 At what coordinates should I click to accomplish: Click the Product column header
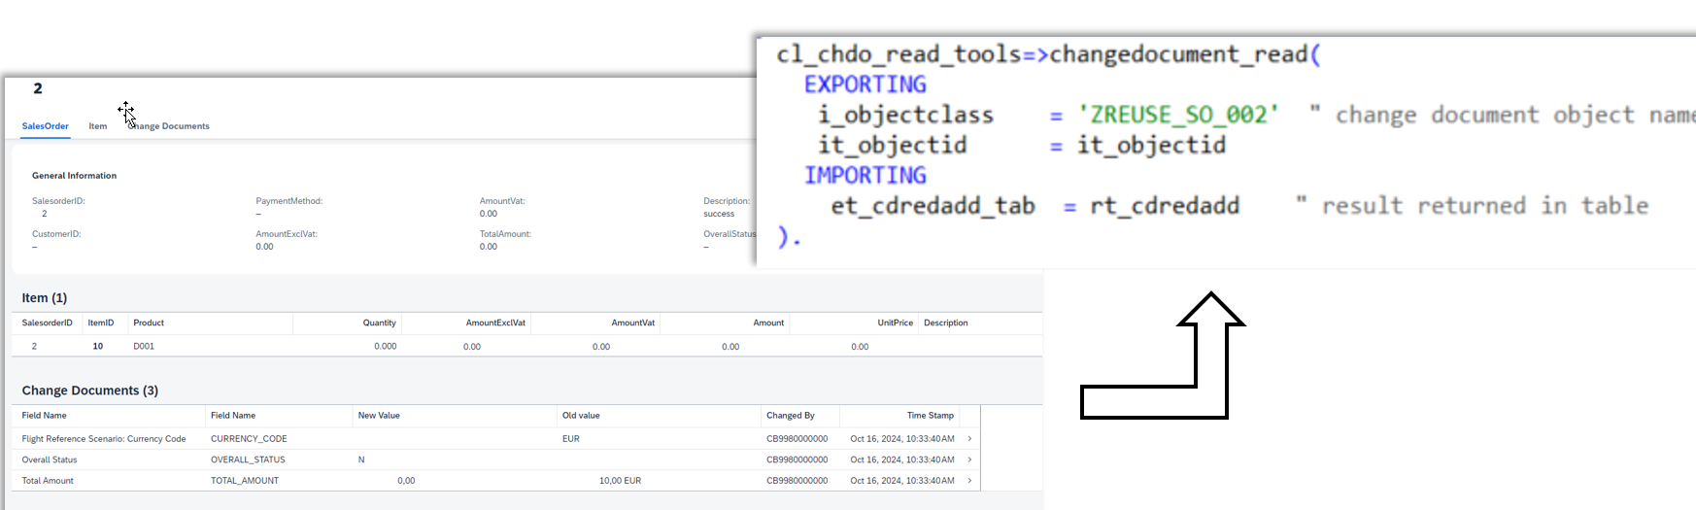pos(149,323)
